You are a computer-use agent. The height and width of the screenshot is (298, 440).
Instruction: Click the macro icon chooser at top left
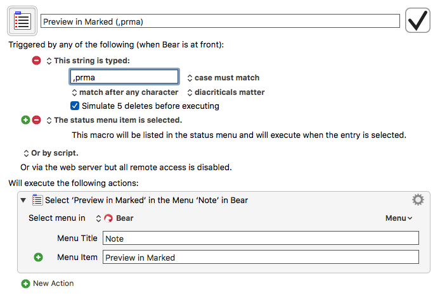pyautogui.click(x=22, y=21)
